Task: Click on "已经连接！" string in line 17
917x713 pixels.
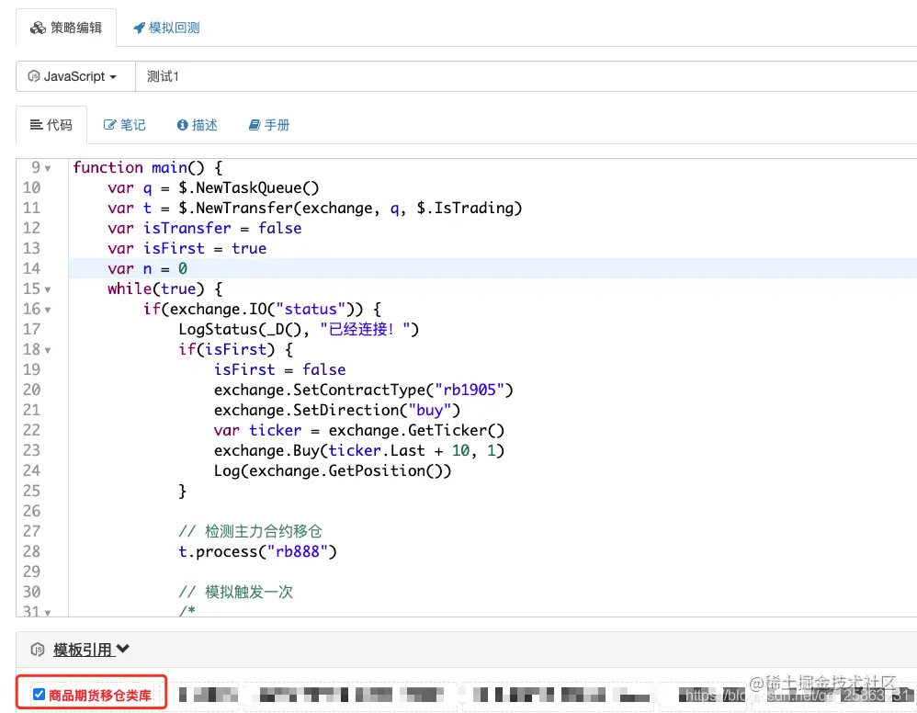Action: 365,329
